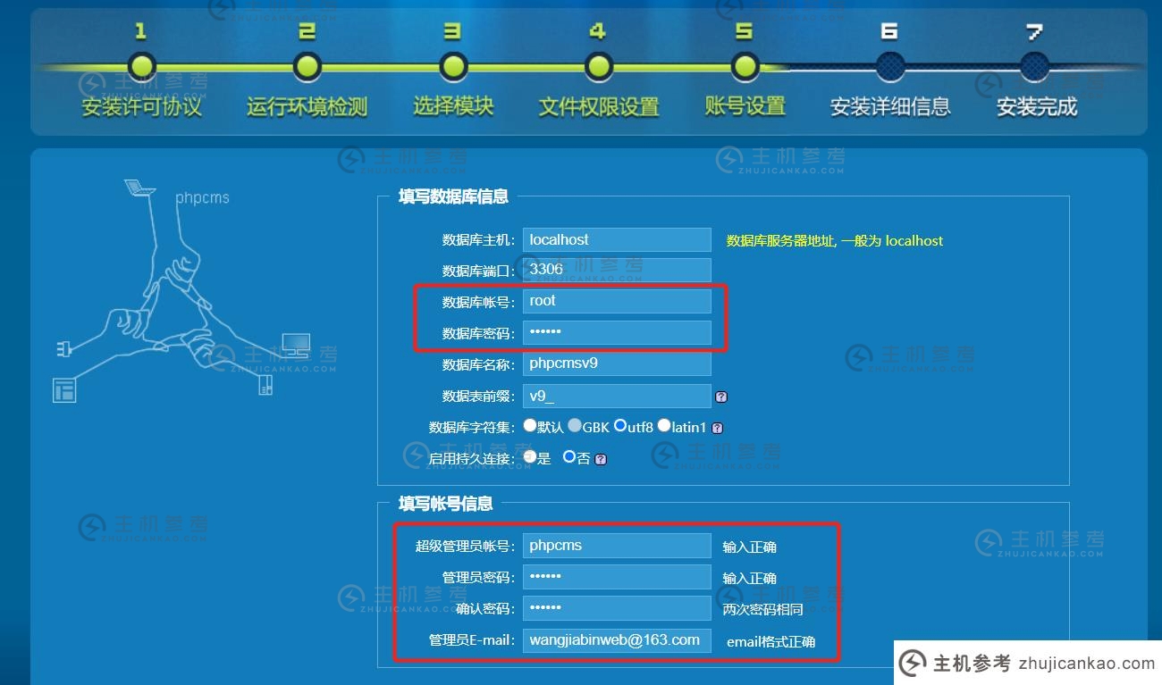Click the 数据表前缀 field with v9_

tap(617, 396)
